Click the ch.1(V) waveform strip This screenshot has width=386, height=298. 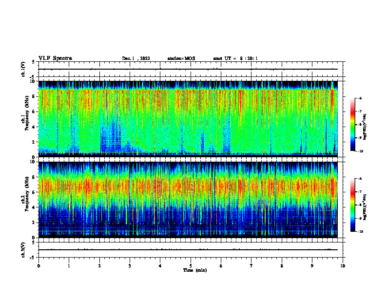tap(191, 69)
